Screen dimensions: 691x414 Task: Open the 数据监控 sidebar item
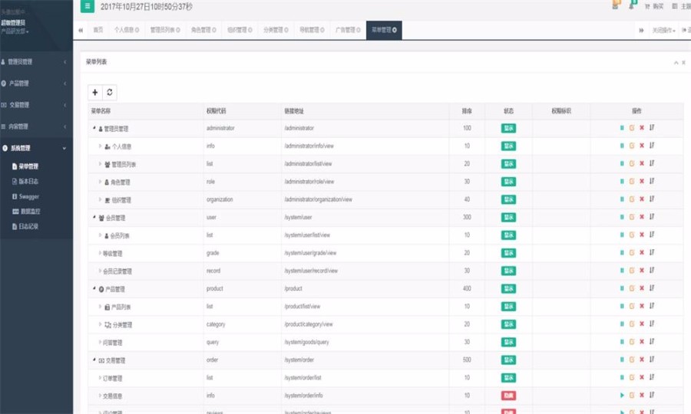26,212
